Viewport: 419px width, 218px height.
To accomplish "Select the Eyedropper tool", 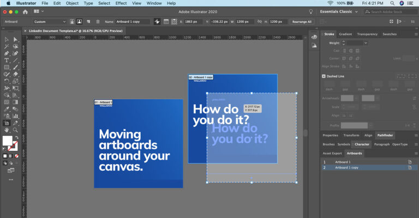I will [x=7, y=109].
